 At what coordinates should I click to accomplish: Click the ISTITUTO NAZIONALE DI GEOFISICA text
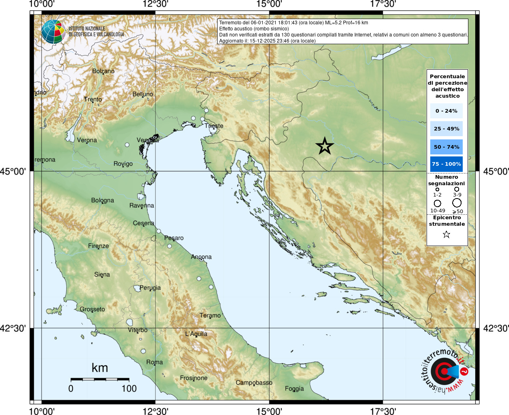[96, 32]
